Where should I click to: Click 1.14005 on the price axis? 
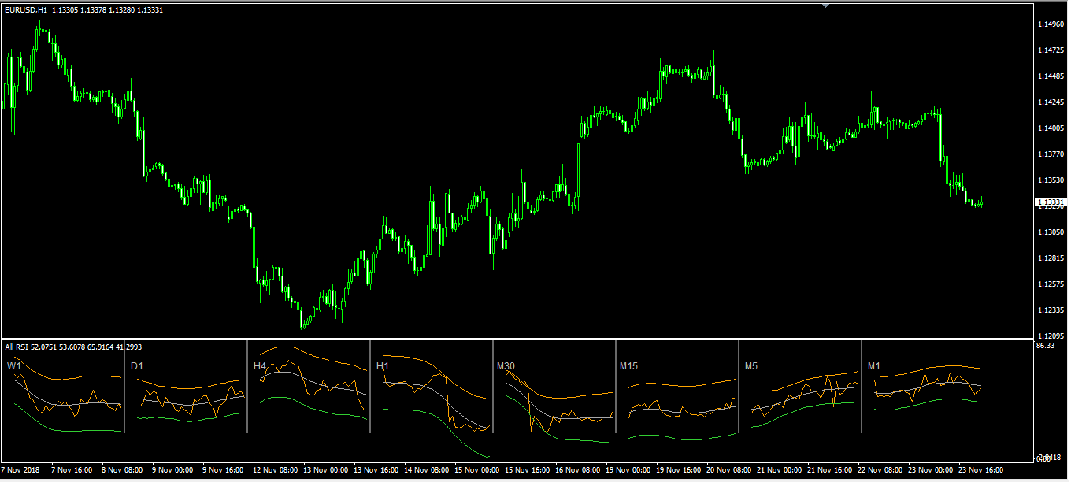click(1051, 128)
